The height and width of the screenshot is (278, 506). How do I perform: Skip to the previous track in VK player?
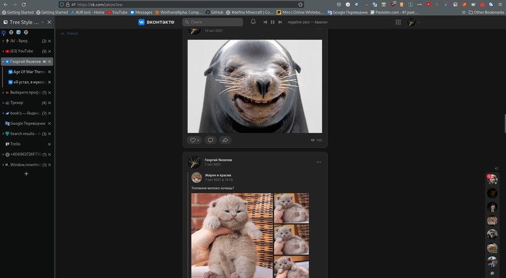265,22
